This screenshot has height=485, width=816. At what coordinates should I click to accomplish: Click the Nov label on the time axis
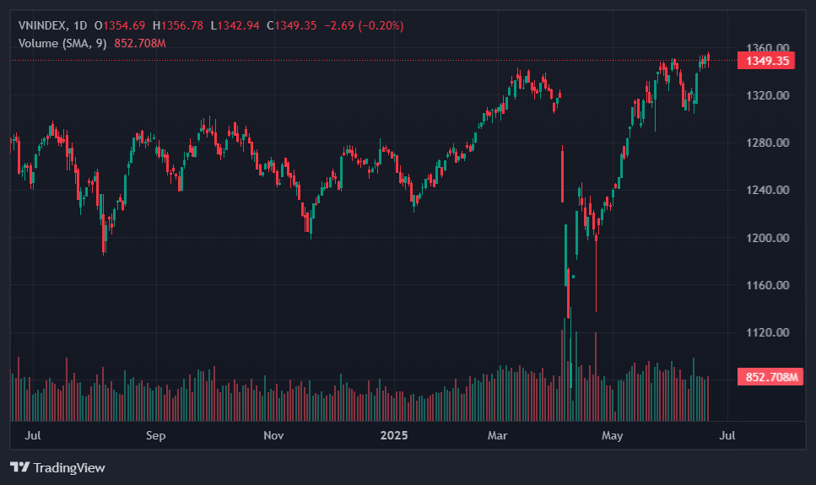click(273, 435)
